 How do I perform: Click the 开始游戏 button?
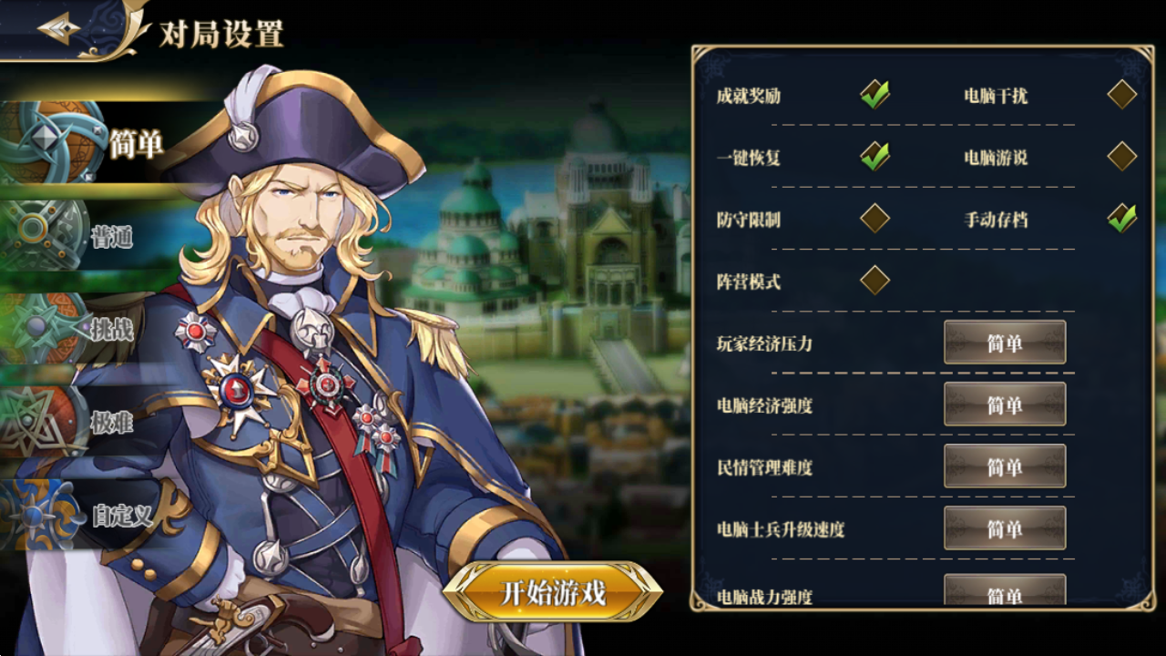[x=553, y=592]
